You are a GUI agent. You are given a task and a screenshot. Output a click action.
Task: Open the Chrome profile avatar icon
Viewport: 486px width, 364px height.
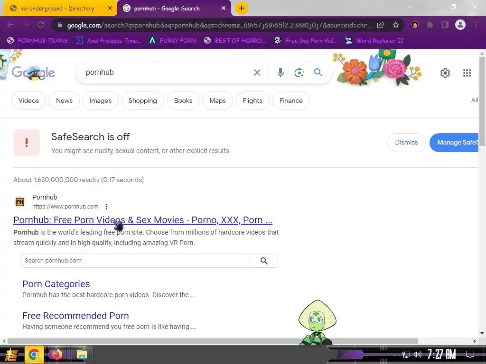click(460, 25)
